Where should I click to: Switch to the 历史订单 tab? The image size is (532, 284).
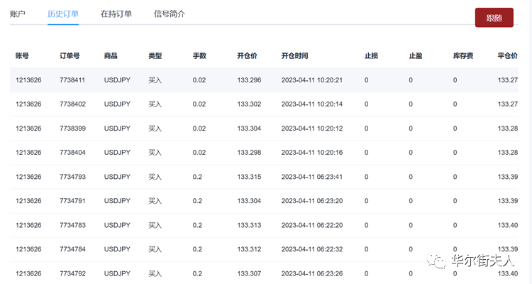[63, 14]
